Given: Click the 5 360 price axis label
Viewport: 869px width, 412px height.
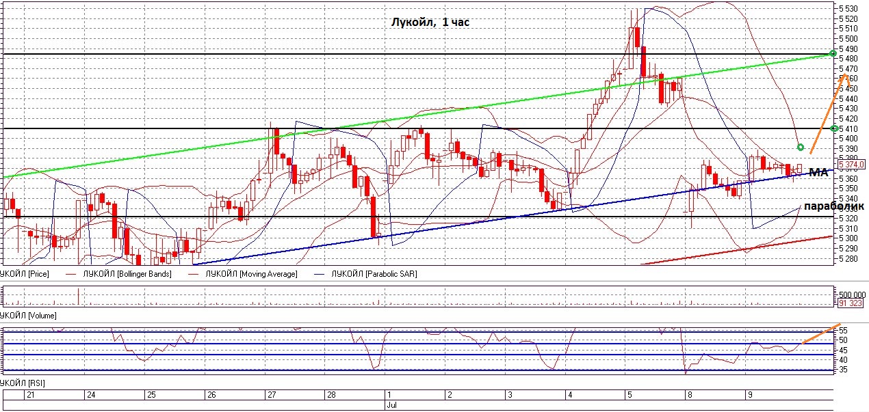Looking at the screenshot, I should point(848,178).
